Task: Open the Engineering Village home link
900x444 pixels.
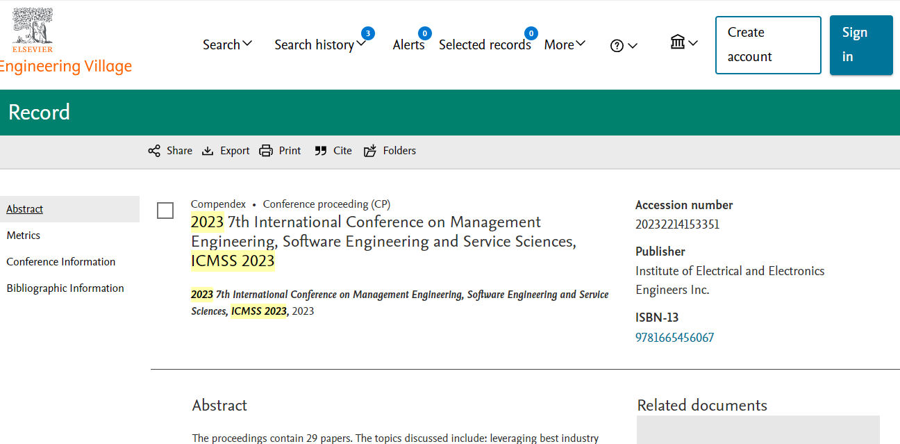Action: point(65,67)
